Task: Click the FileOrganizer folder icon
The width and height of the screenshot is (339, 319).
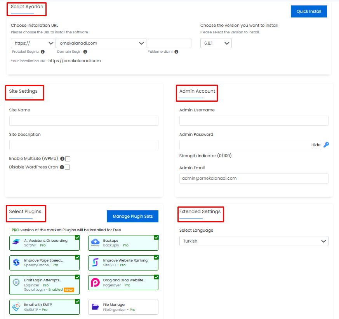Action: click(95, 307)
